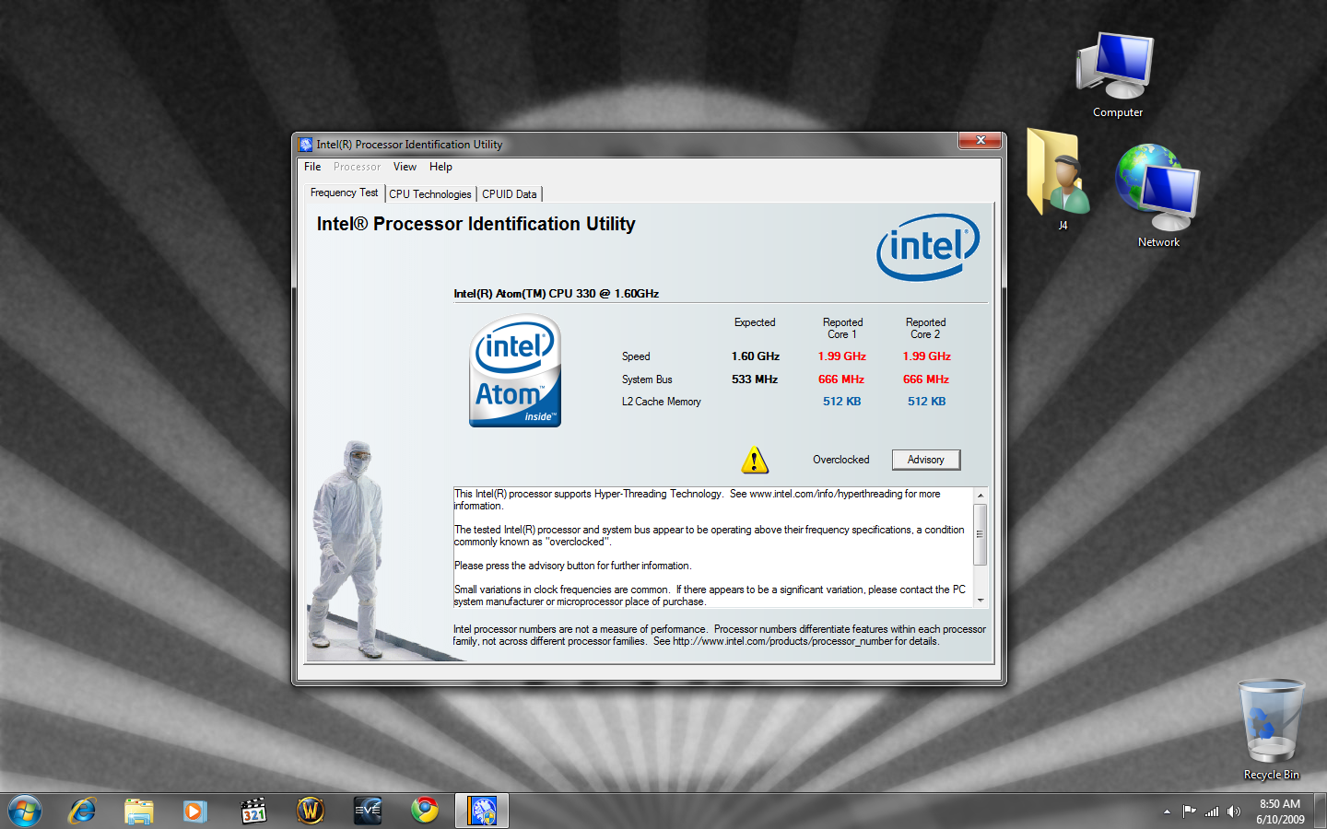Click the Windows Start orb
The image size is (1327, 829).
25,811
